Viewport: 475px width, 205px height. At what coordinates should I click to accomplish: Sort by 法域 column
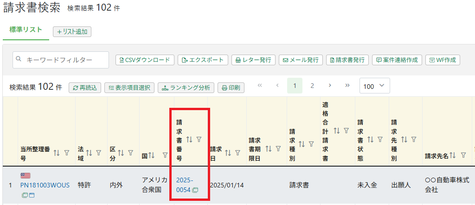pos(89,153)
